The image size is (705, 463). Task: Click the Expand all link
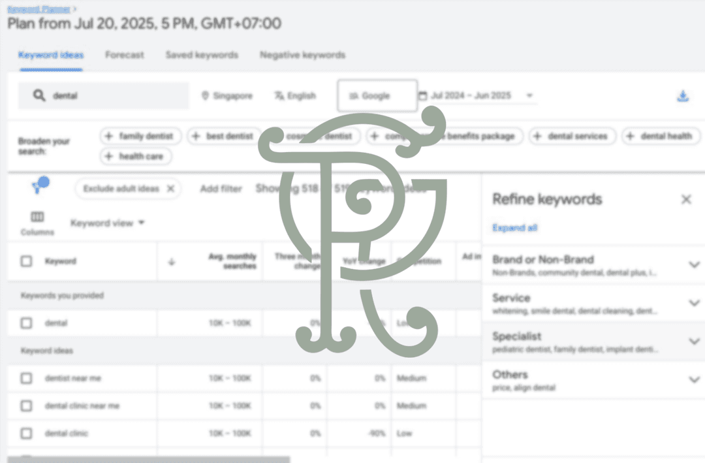[515, 228]
